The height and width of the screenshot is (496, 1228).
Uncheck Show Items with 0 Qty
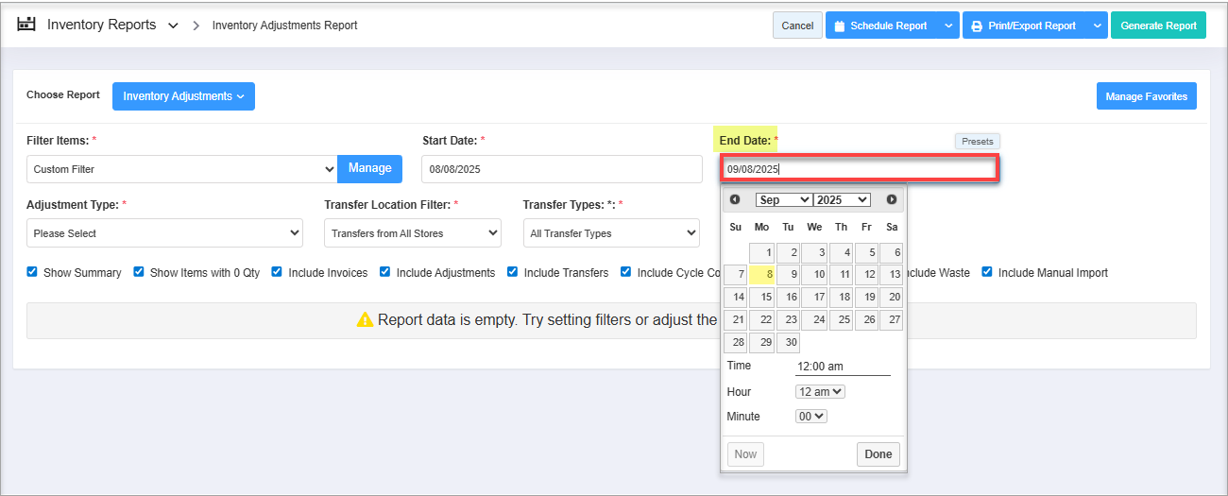139,272
